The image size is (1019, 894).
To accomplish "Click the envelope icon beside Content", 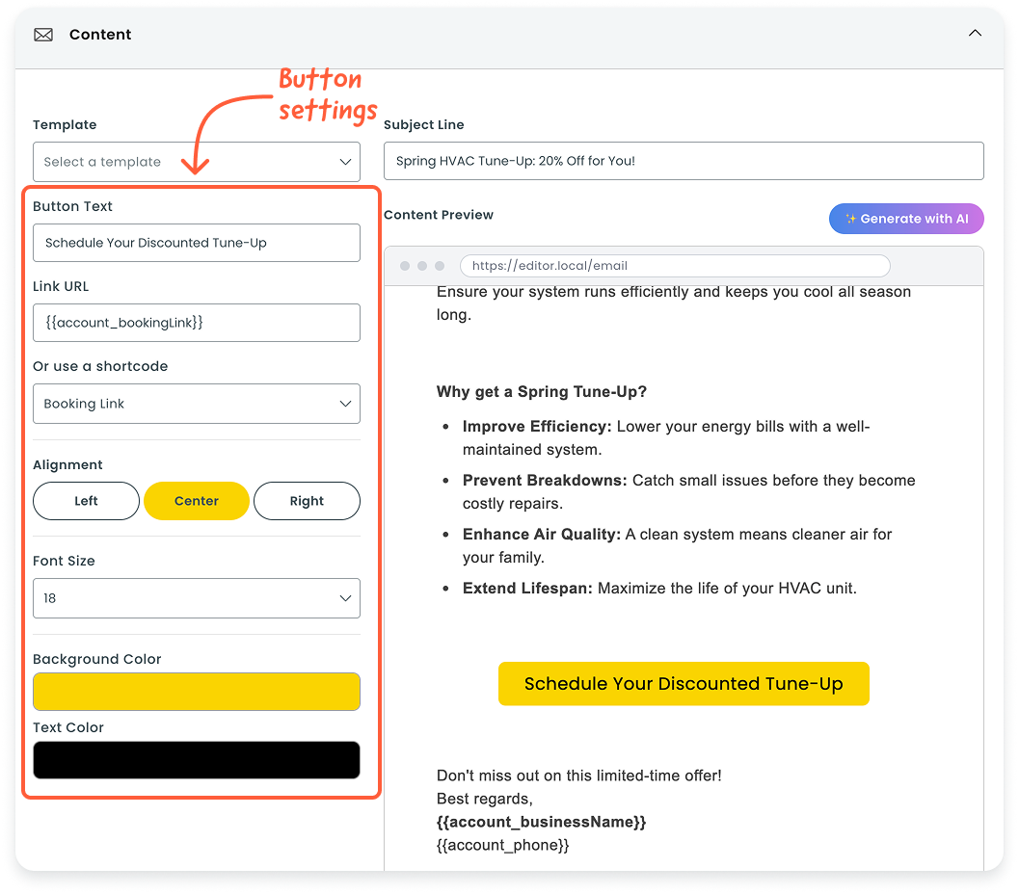I will point(43,35).
